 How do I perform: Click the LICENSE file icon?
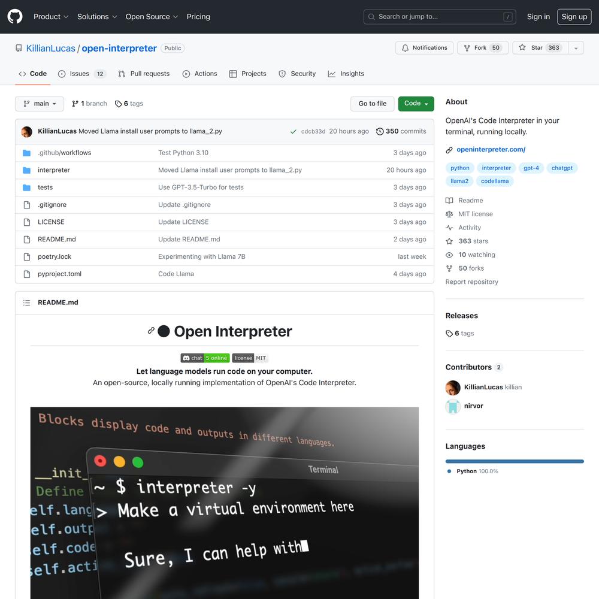pos(27,222)
